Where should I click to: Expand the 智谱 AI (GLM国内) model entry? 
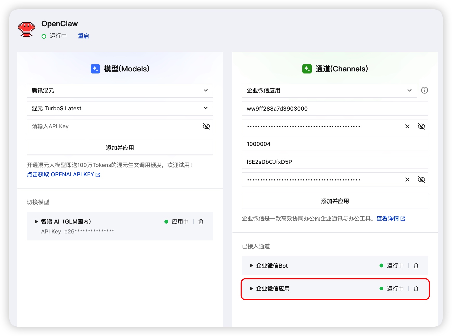tap(36, 222)
